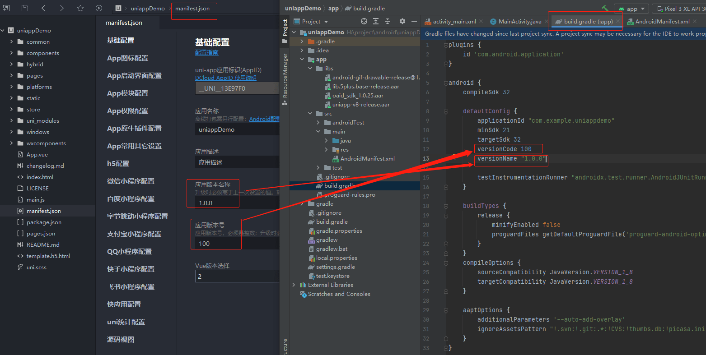Expand the common folder in HBuilderX tree
The width and height of the screenshot is (706, 355).
pyautogui.click(x=11, y=41)
